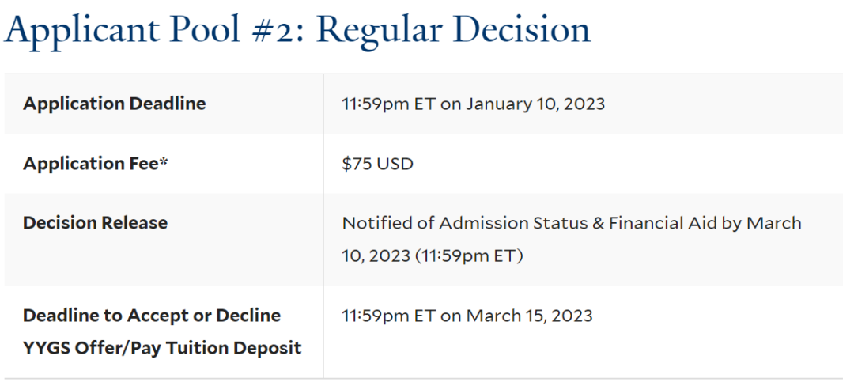This screenshot has width=854, height=386.
Task: Click the "(11:59pm ET)" parenthetical text
Action: pyautogui.click(x=469, y=255)
